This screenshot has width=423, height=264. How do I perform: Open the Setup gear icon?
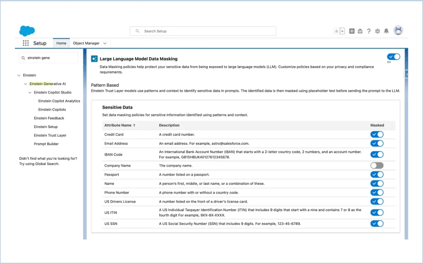click(x=378, y=31)
